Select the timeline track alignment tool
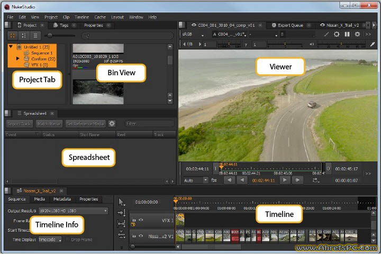 pyautogui.click(x=121, y=234)
